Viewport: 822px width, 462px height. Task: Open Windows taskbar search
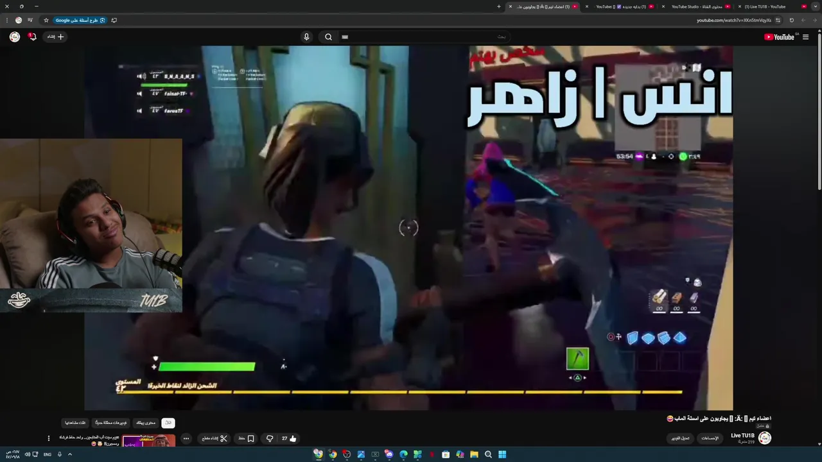click(x=488, y=454)
